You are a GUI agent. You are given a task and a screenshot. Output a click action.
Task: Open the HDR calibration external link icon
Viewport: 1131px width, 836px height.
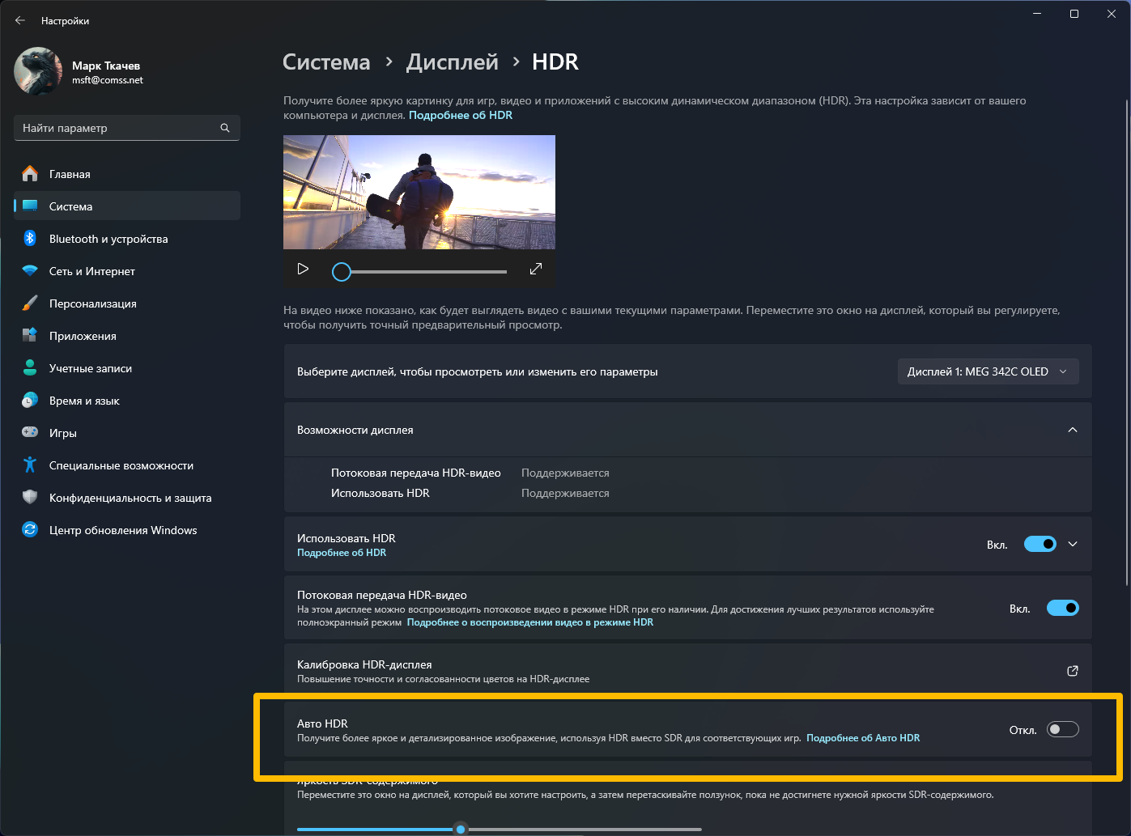[1073, 671]
